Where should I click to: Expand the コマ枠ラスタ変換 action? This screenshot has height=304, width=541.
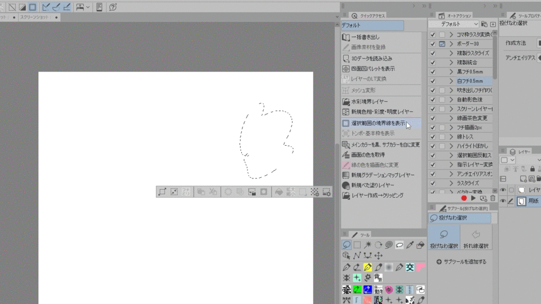pyautogui.click(x=451, y=34)
